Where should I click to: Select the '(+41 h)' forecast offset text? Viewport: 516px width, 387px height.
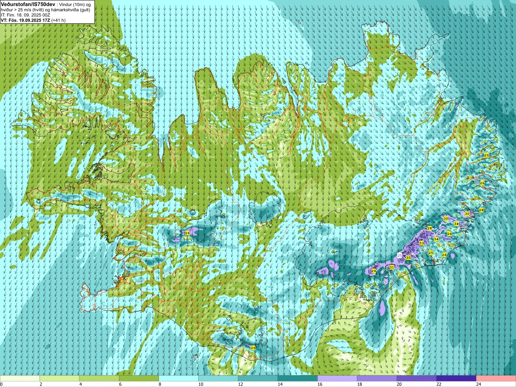point(58,20)
